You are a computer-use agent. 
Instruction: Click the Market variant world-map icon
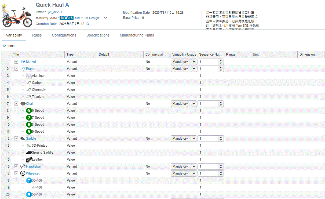coord(23,62)
